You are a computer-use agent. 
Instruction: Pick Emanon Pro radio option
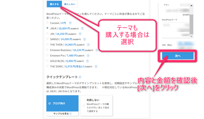[x=47, y=55]
